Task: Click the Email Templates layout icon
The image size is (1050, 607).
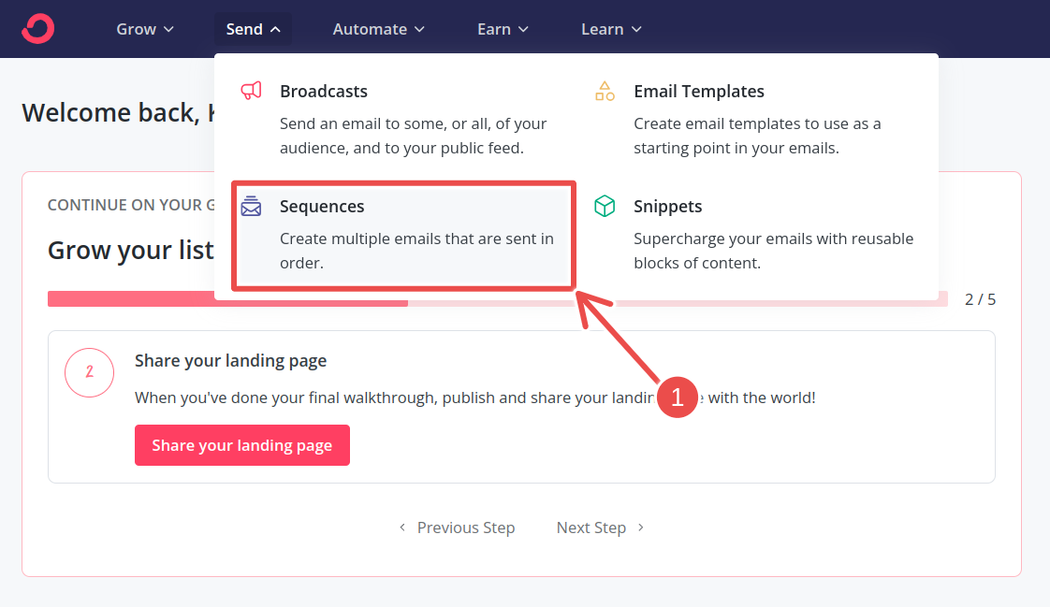Action: click(605, 91)
